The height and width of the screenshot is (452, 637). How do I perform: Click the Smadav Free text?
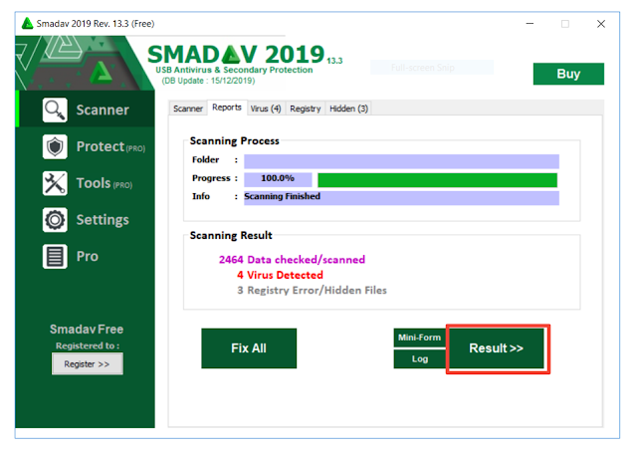[87, 329]
